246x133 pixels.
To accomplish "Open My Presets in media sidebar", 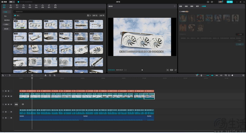I will click(x=7, y=20).
